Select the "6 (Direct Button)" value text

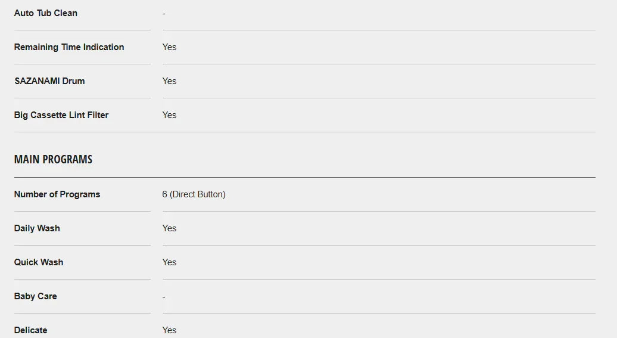coord(194,194)
